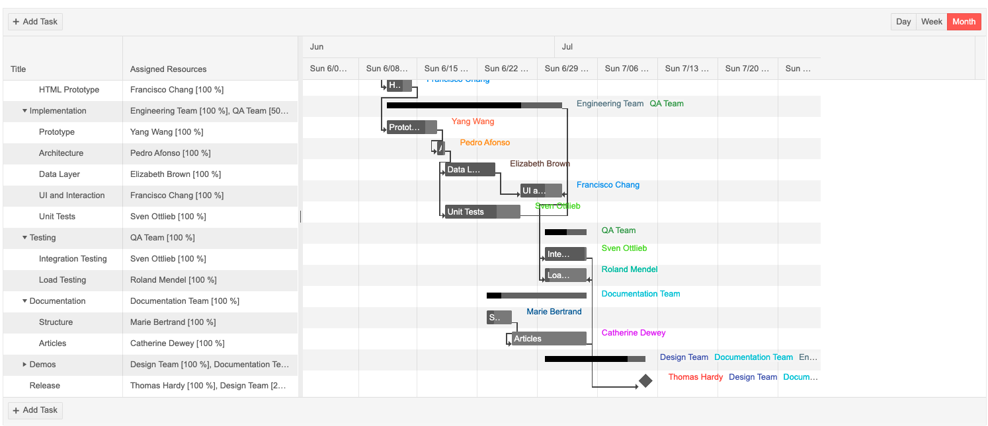Image resolution: width=988 pixels, height=426 pixels.
Task: Click the Data Layer task bar
Action: click(x=470, y=170)
